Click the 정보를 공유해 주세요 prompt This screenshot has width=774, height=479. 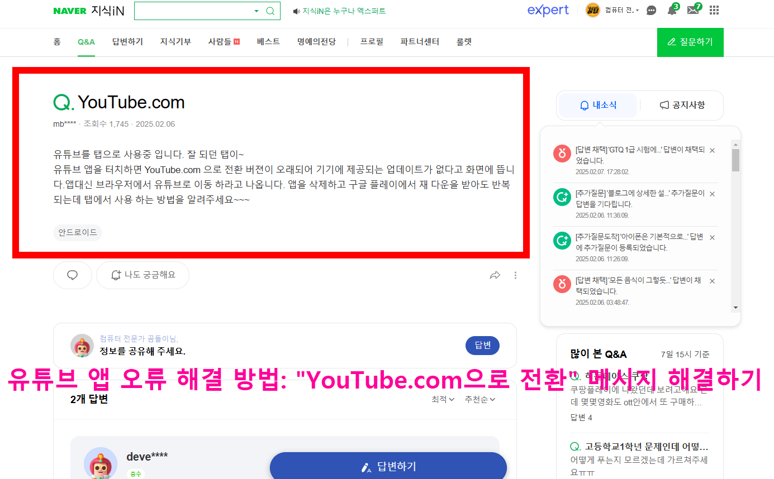143,351
